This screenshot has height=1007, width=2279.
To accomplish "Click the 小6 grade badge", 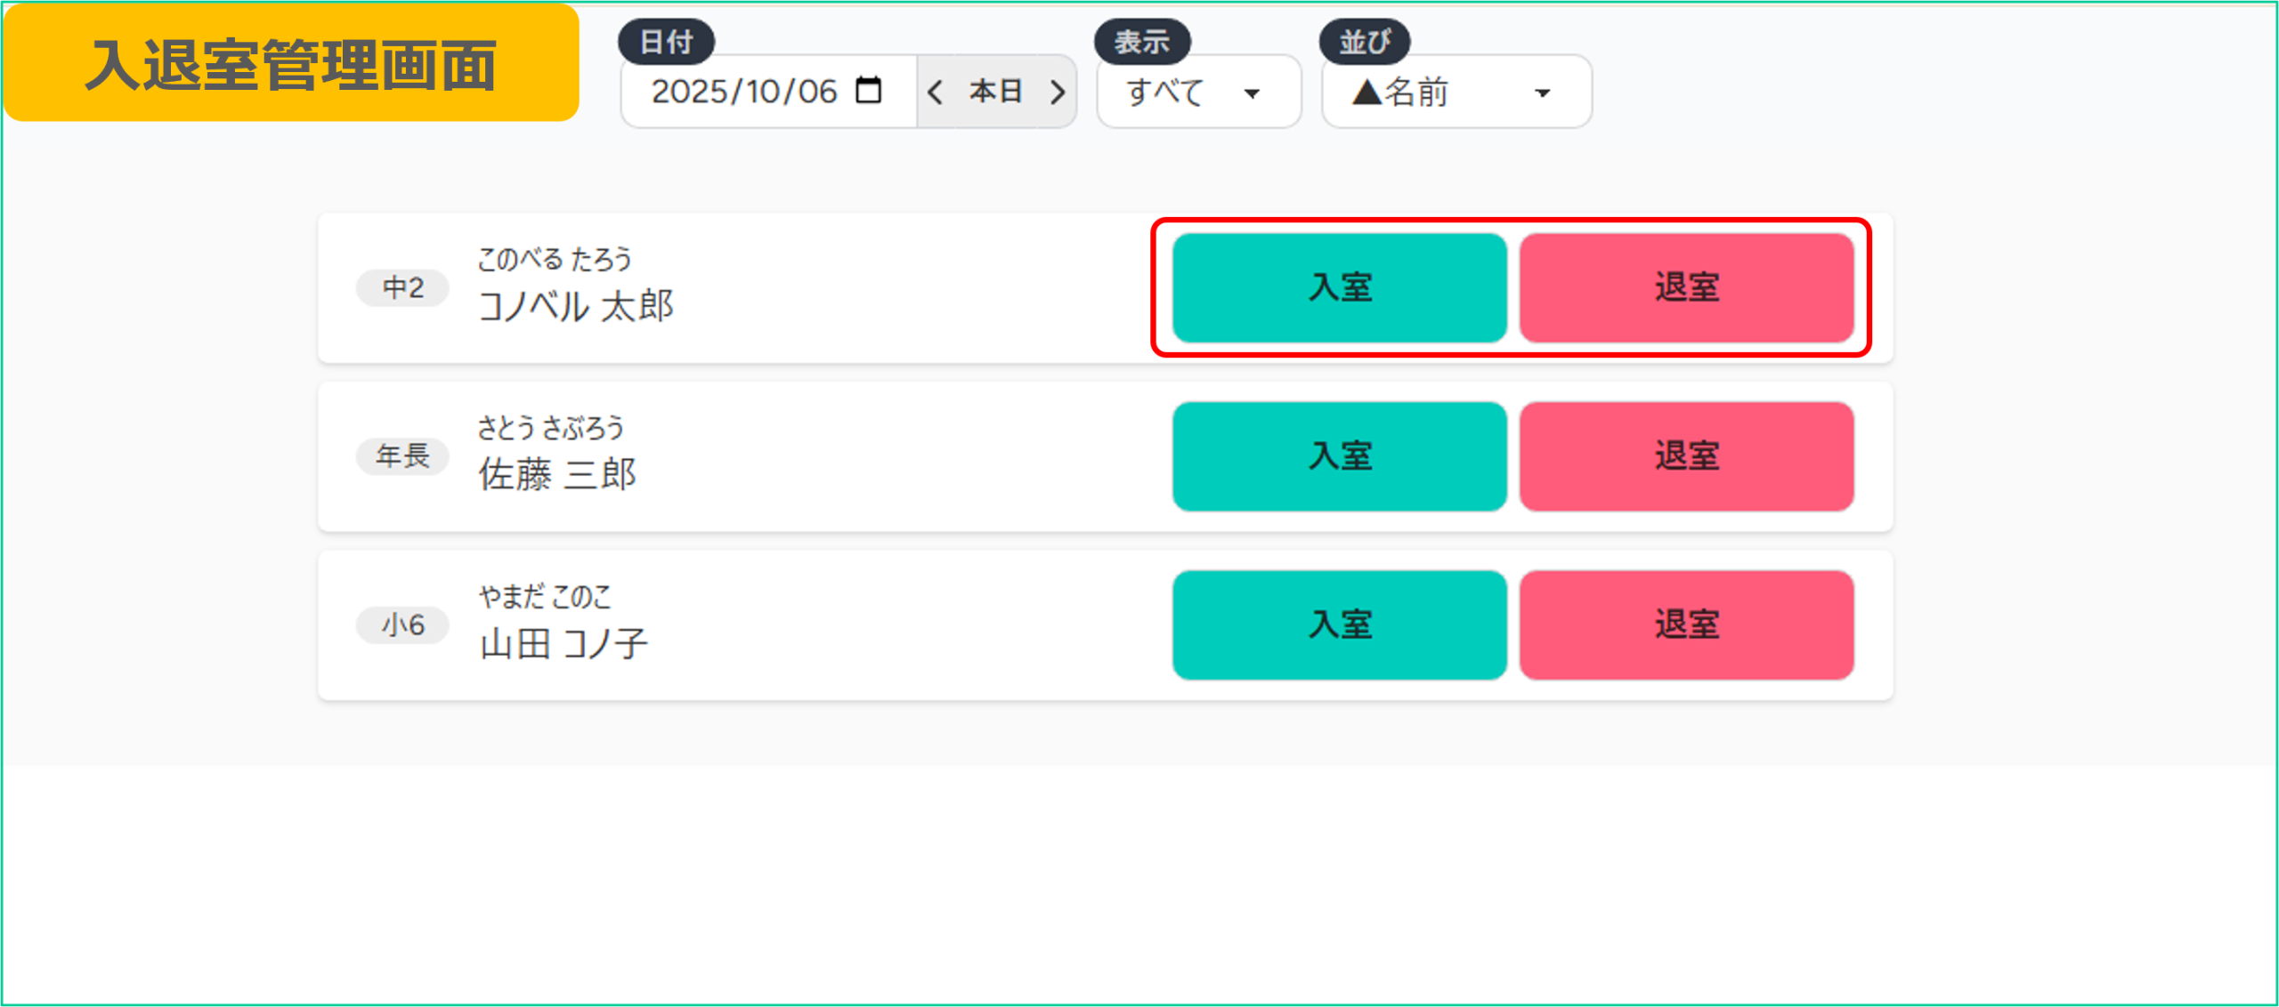I will click(x=402, y=624).
